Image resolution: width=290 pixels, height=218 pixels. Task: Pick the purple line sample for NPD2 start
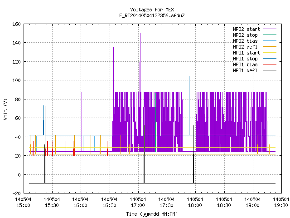click(x=270, y=29)
